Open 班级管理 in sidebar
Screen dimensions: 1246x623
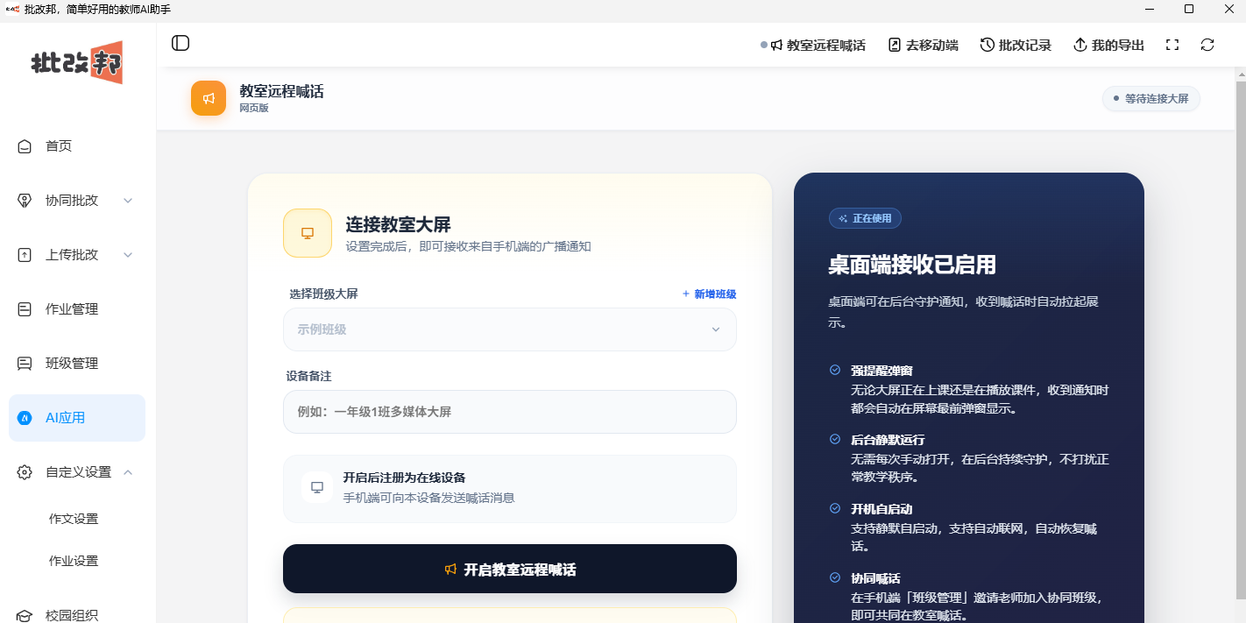[x=77, y=364]
